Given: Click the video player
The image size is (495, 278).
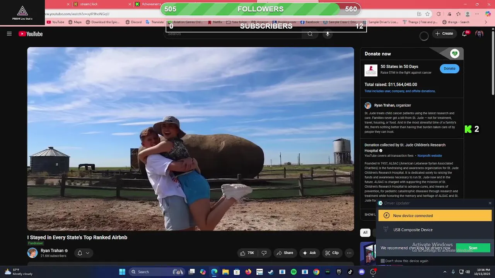Looking at the screenshot, I should 191,139.
